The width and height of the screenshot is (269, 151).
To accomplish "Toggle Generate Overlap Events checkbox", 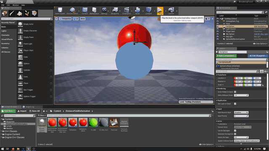I will (x=235, y=134).
